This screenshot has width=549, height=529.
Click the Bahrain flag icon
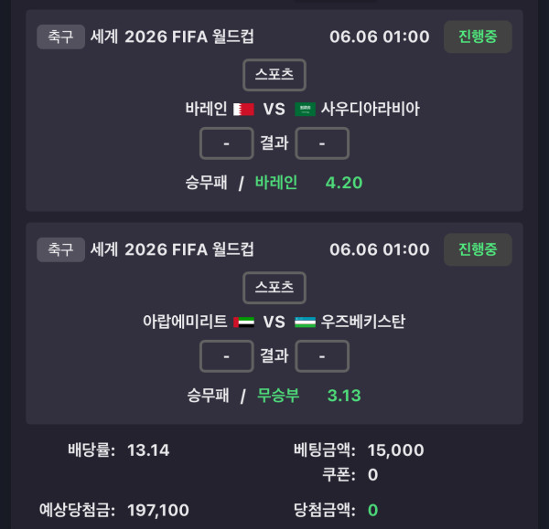pos(243,109)
